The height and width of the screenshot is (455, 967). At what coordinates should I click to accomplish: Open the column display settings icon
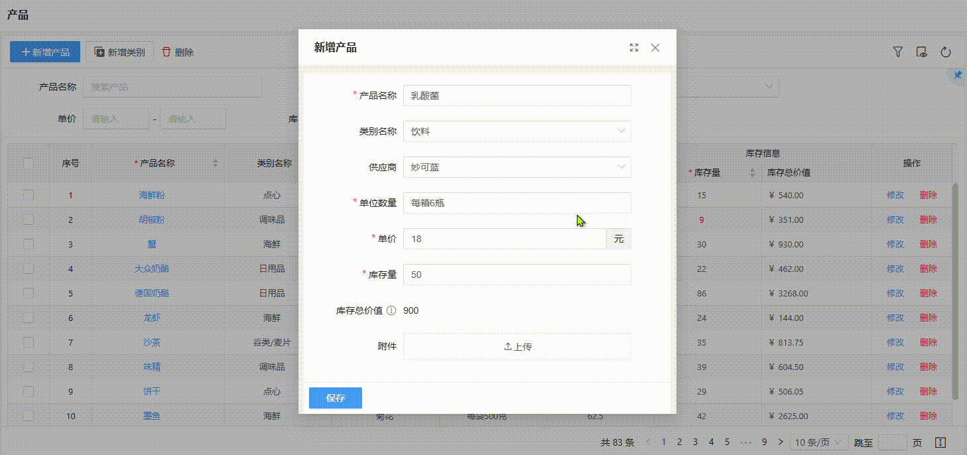(x=922, y=52)
